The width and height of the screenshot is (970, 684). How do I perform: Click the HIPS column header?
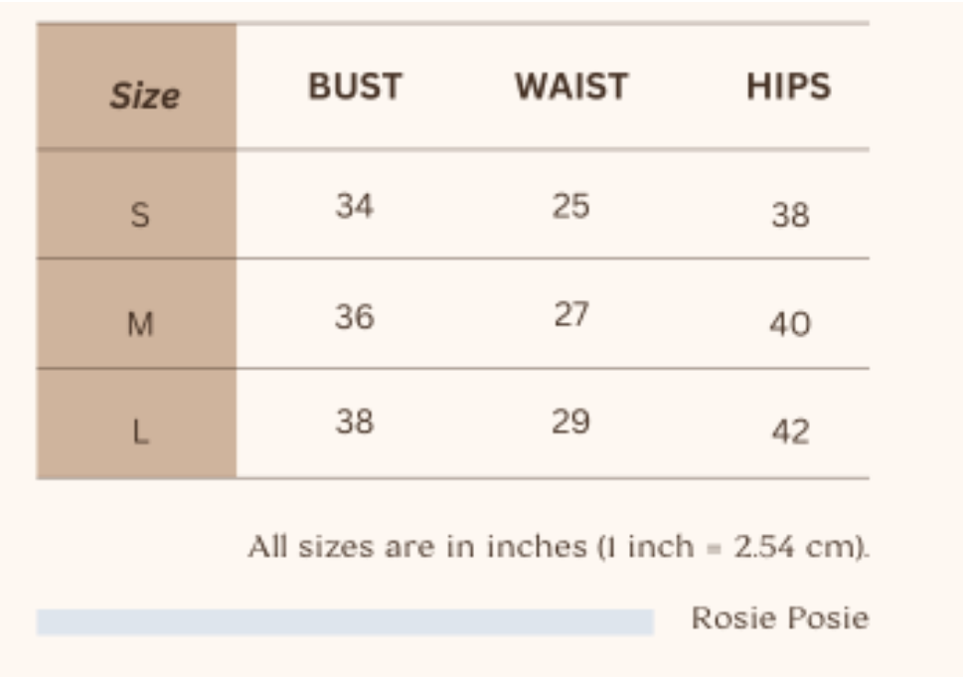[788, 86]
